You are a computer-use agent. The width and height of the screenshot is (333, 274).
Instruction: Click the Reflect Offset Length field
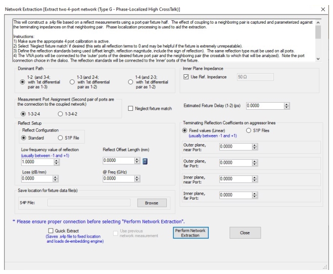[119, 160]
